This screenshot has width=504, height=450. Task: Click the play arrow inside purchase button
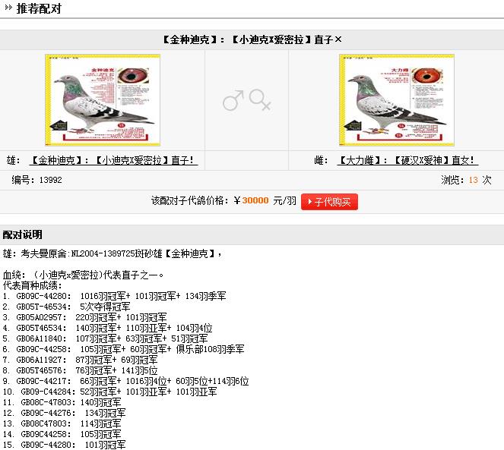[x=310, y=202]
